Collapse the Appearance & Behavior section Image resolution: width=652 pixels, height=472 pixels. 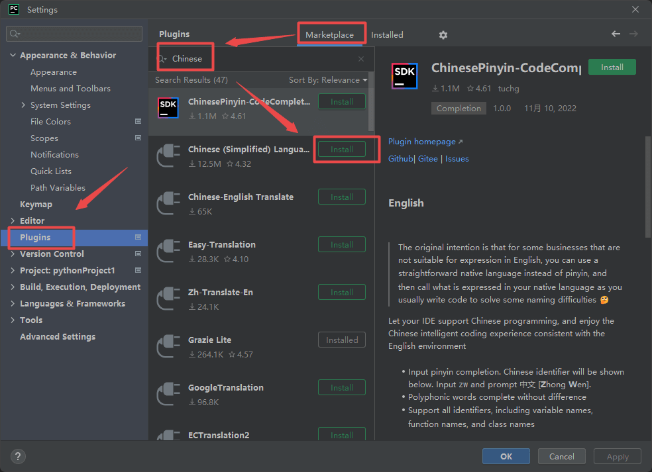coord(13,56)
